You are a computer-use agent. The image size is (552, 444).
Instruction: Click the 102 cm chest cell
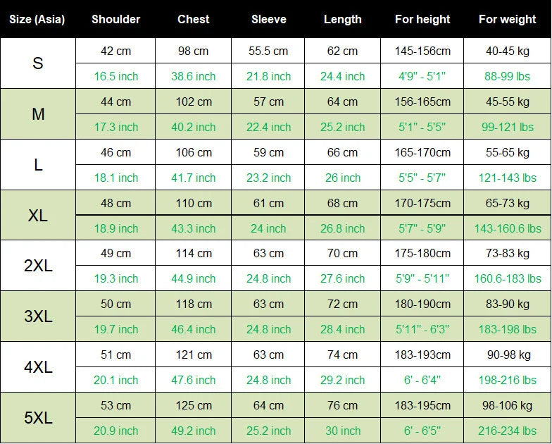193,101
